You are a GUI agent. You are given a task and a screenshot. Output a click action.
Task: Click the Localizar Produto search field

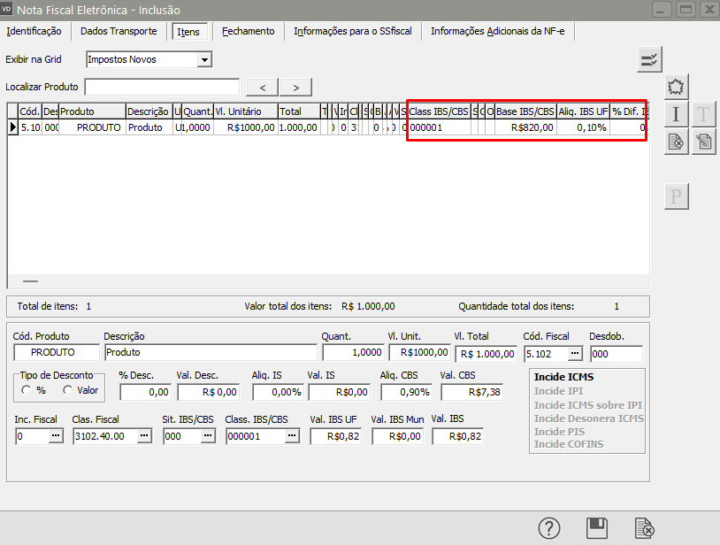(x=161, y=87)
